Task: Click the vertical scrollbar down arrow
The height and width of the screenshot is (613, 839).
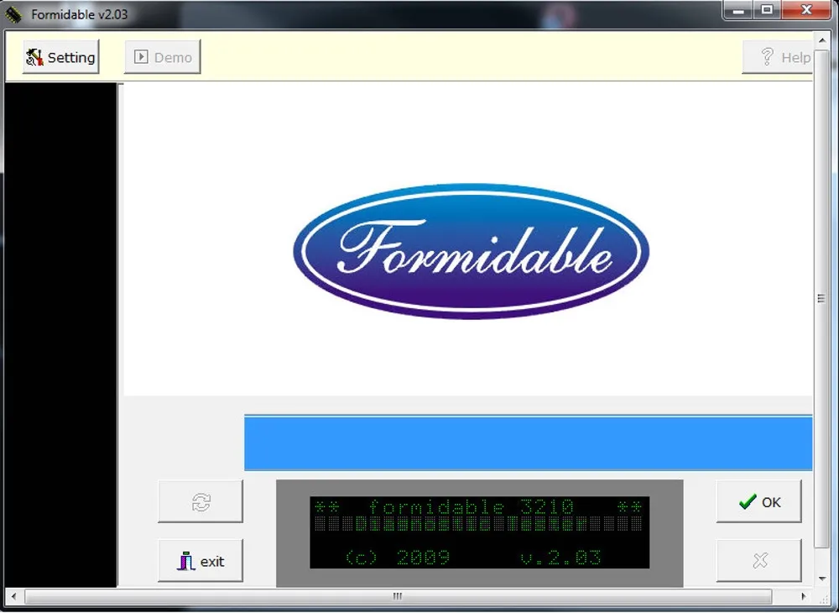Action: tap(821, 579)
